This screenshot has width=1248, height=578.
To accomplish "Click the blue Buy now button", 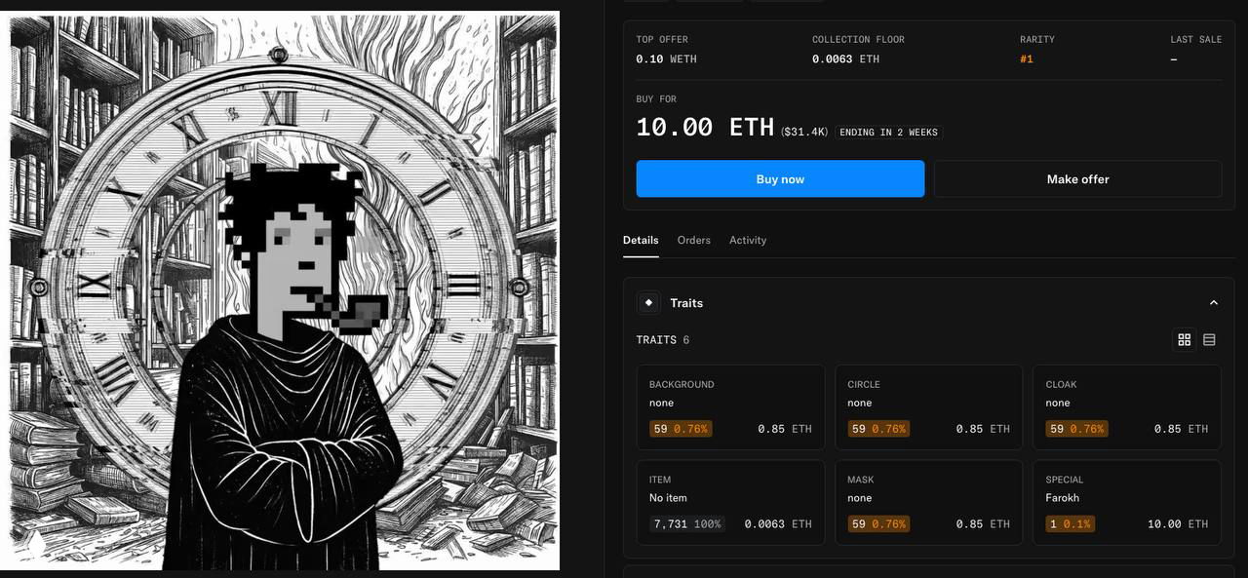I will pos(780,179).
